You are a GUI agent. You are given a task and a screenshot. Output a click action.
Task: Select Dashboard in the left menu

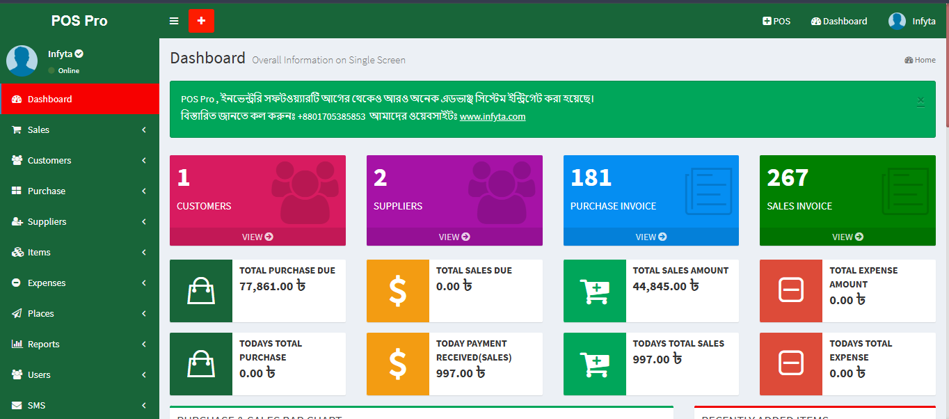tap(49, 99)
